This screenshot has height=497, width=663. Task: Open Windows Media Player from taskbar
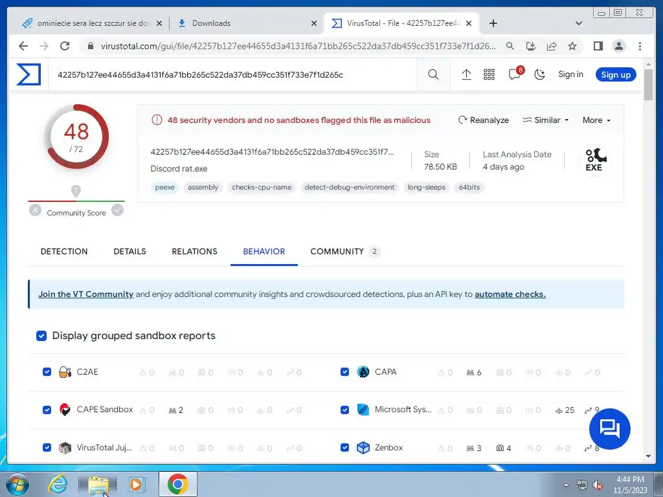137,484
